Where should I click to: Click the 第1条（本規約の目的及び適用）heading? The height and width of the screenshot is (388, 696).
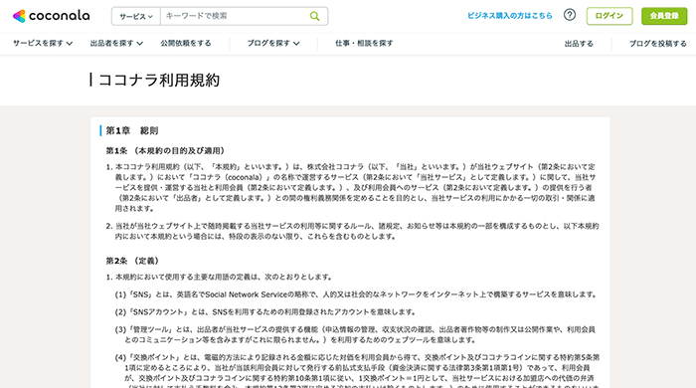[166, 151]
